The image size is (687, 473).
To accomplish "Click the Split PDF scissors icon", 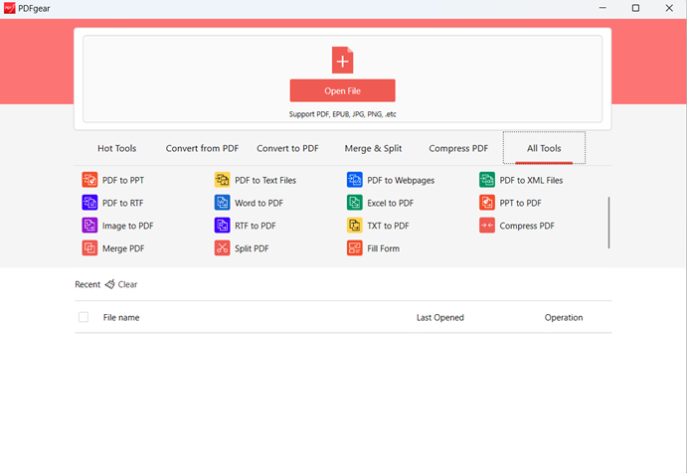I will [222, 247].
